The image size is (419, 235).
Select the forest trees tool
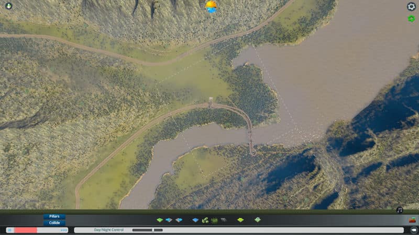[x=214, y=220]
